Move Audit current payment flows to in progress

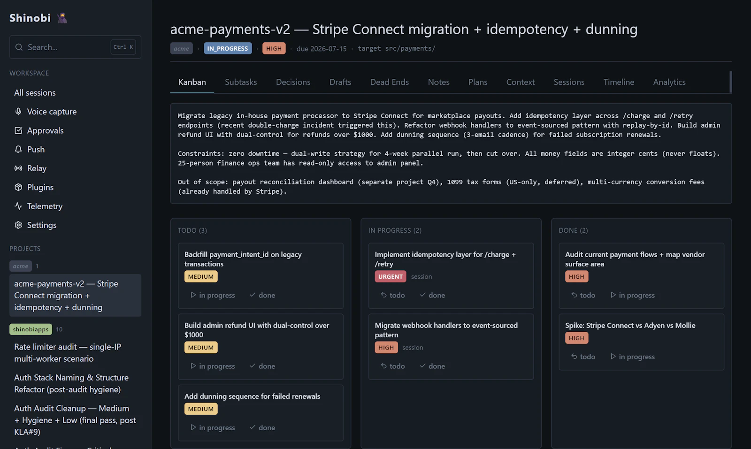(x=632, y=295)
